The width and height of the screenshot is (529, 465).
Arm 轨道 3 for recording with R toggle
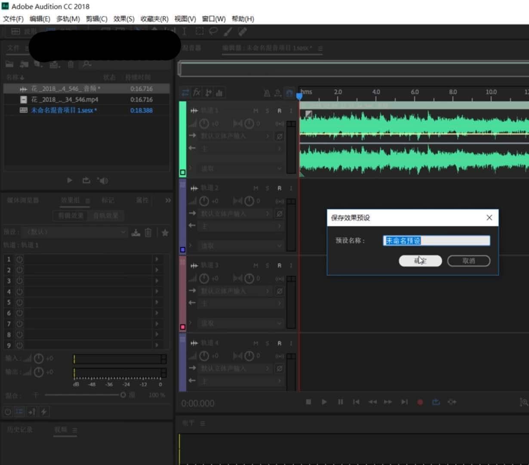pyautogui.click(x=279, y=265)
